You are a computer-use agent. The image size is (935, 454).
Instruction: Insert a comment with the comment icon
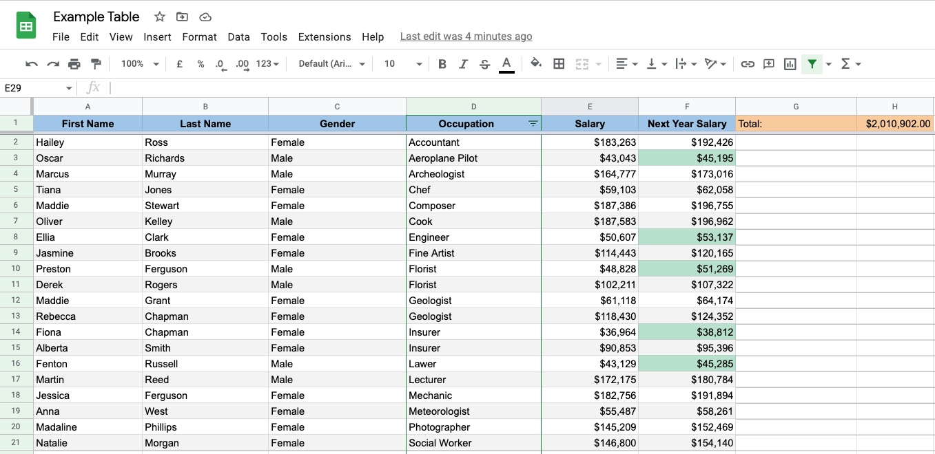pos(768,63)
